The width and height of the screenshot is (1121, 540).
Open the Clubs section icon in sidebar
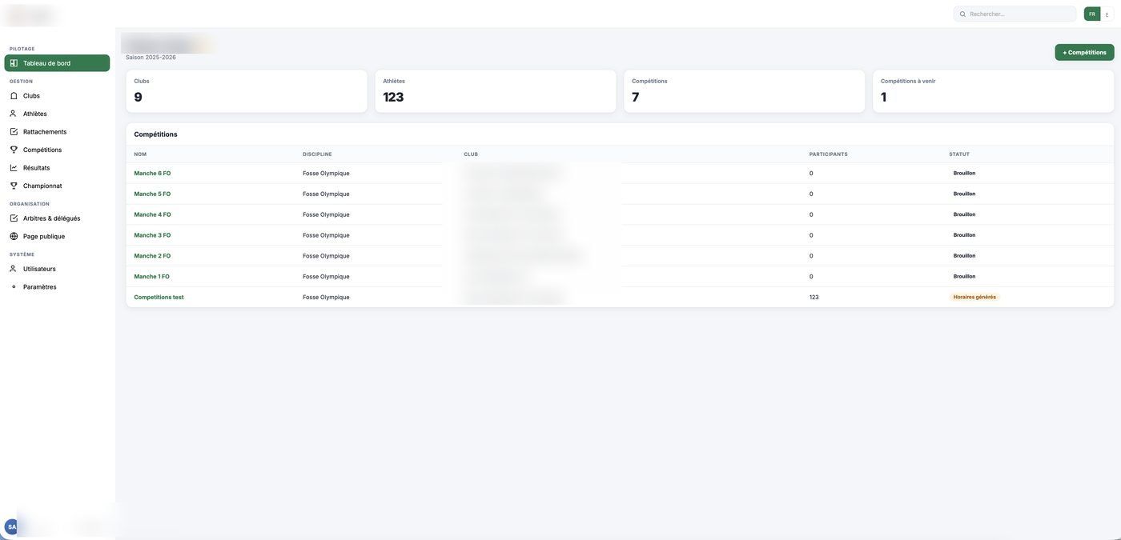coord(14,96)
